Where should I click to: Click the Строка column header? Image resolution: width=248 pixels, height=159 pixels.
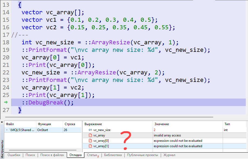coord(72,124)
